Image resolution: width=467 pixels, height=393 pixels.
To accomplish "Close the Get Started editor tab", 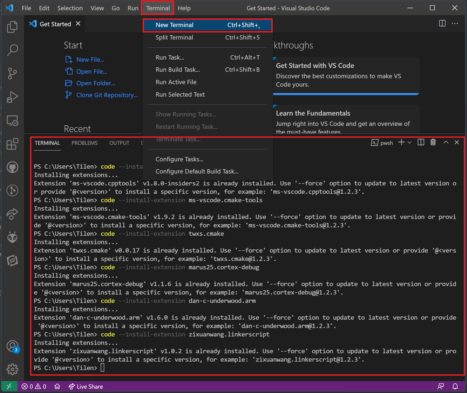I will coord(78,24).
